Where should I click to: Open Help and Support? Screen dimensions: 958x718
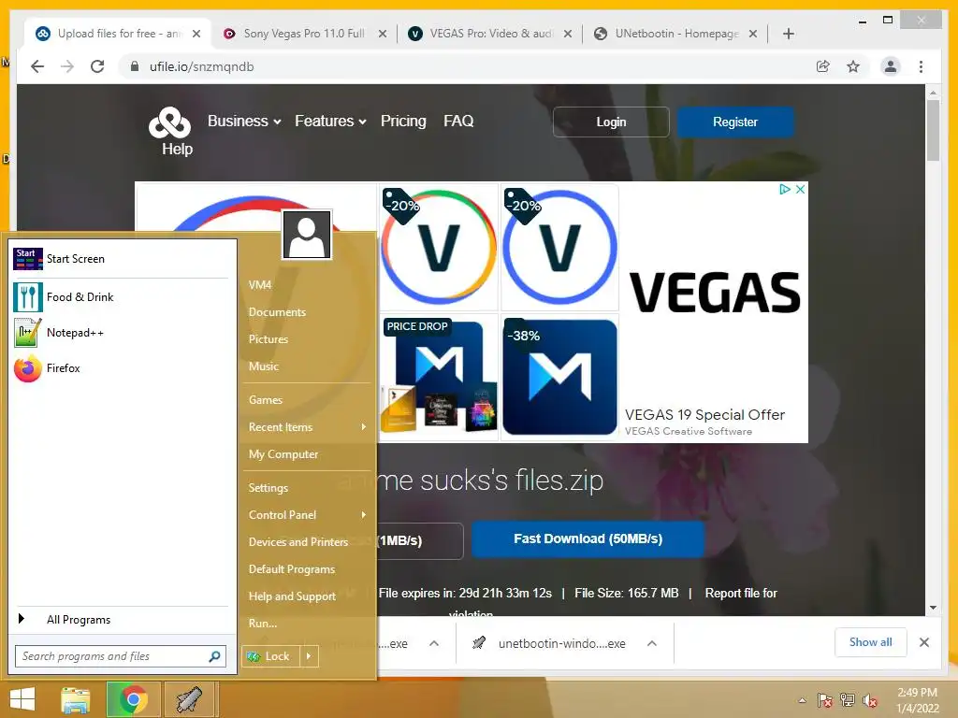pyautogui.click(x=292, y=596)
